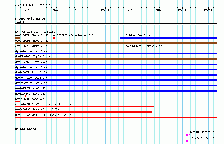Open dgv246e55 (Pinto2007) variant label
This screenshot has width=224, height=144.
pyautogui.click(x=31, y=72)
